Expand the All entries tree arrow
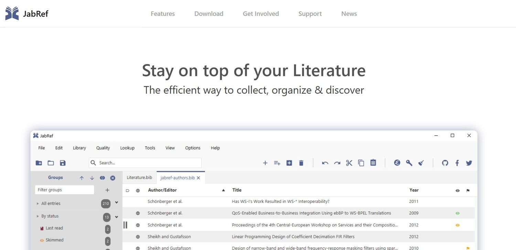This screenshot has height=250, width=516. 38,204
